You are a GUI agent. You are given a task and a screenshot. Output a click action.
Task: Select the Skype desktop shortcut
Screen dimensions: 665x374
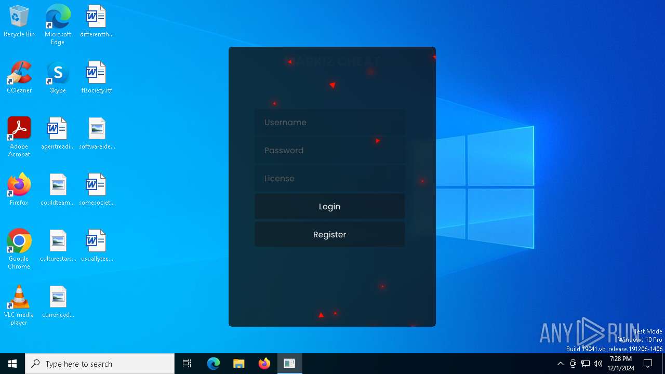(58, 77)
